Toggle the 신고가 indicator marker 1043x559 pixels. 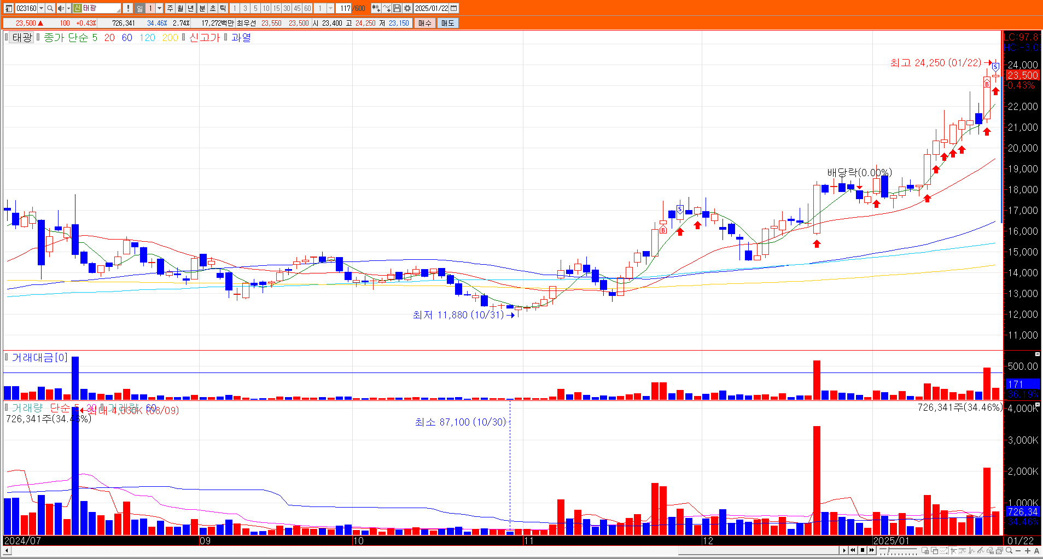184,37
